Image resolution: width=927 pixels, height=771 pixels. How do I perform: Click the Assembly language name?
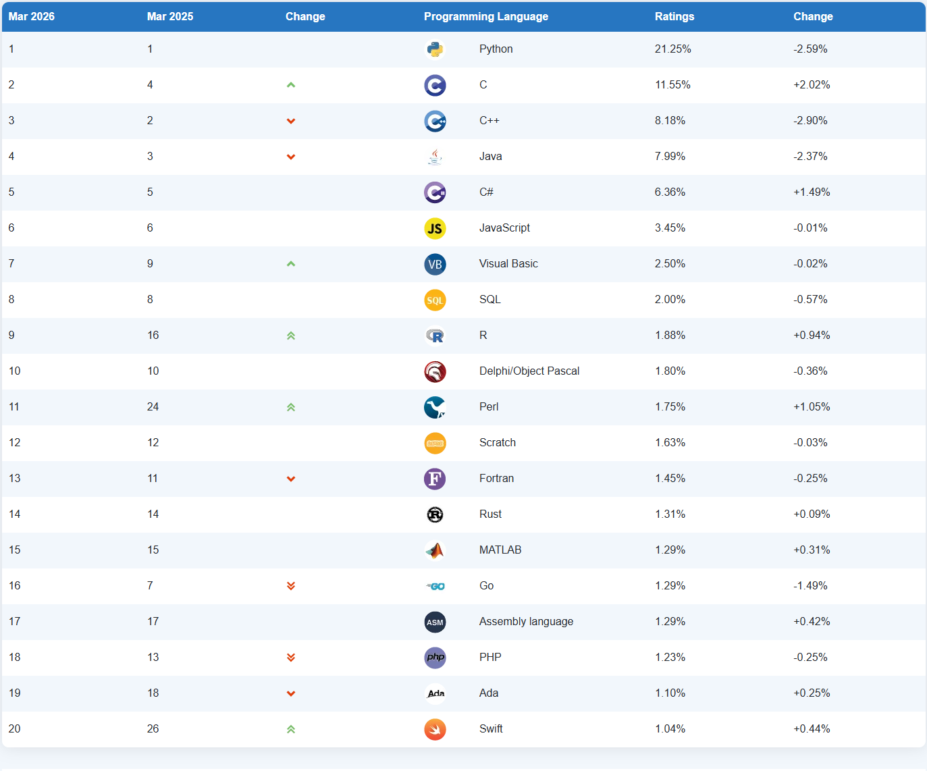(x=526, y=622)
